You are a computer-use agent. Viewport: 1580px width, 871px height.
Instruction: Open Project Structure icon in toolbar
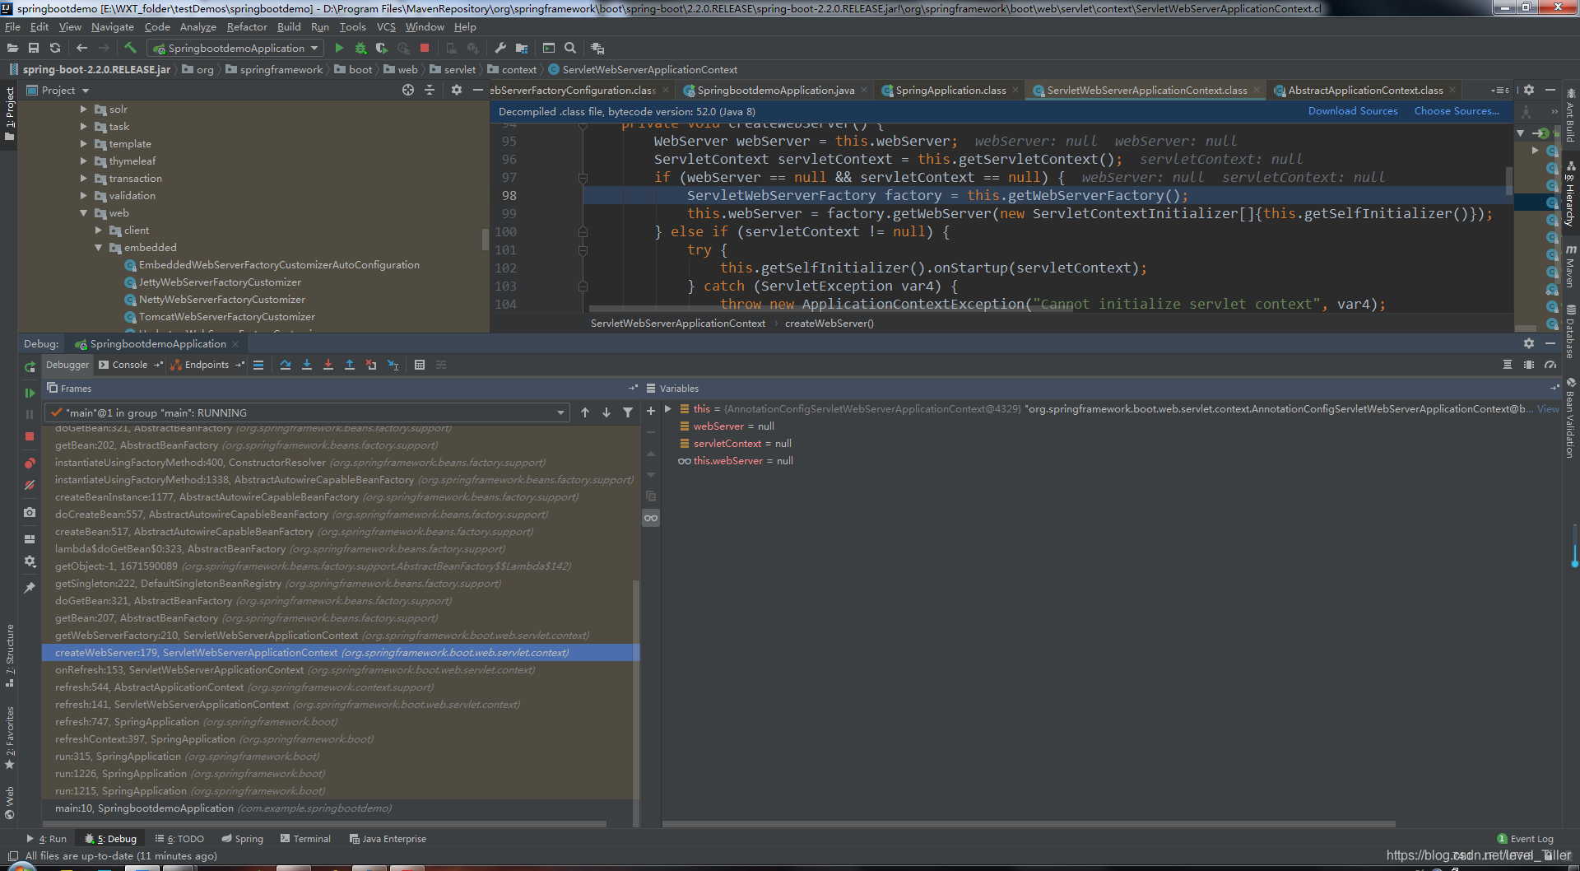522,49
